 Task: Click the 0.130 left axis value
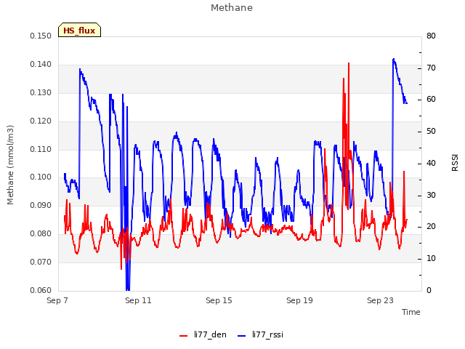[41, 93]
